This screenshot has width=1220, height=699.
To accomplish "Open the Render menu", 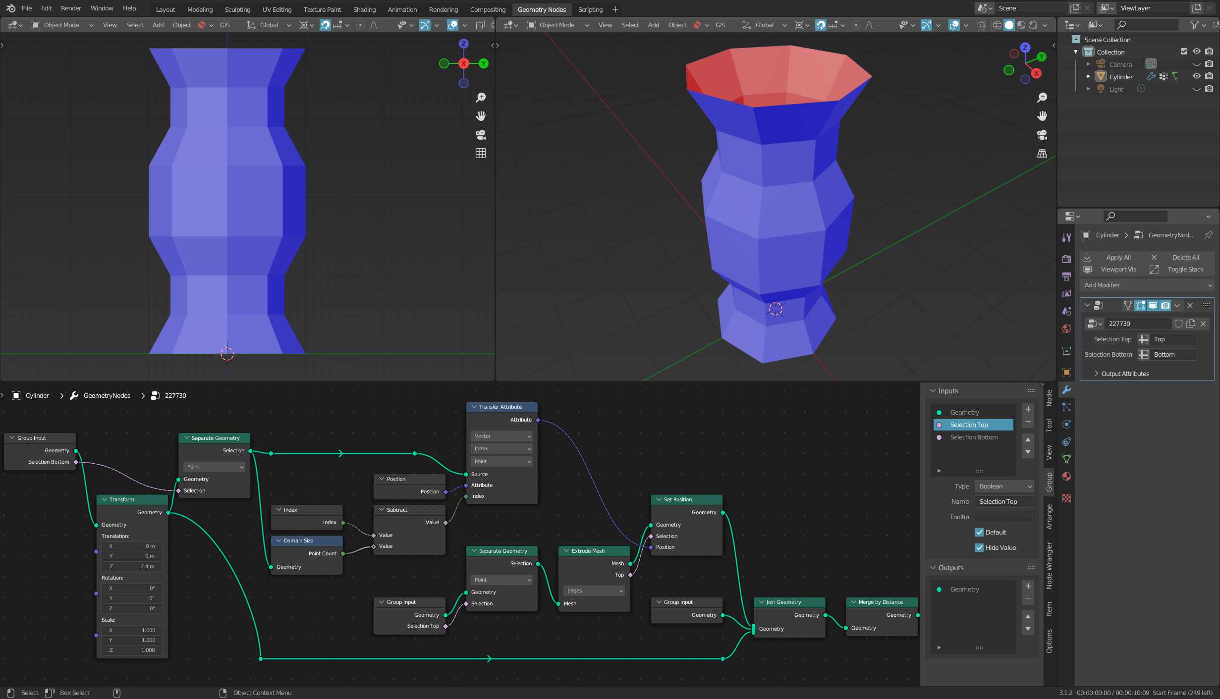I will pyautogui.click(x=71, y=8).
